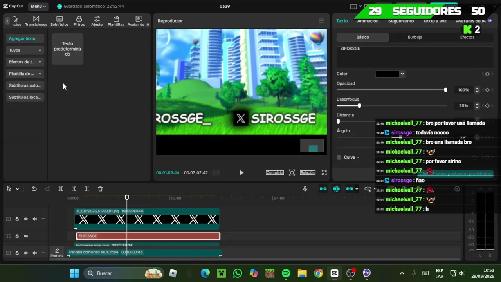Go back with the left tab arrow
This screenshot has height=282, width=501.
[x=7, y=21]
